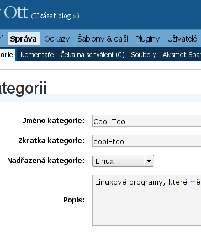Click the Jméno kategorie label
Screen dimensions: 201x235
54,121
